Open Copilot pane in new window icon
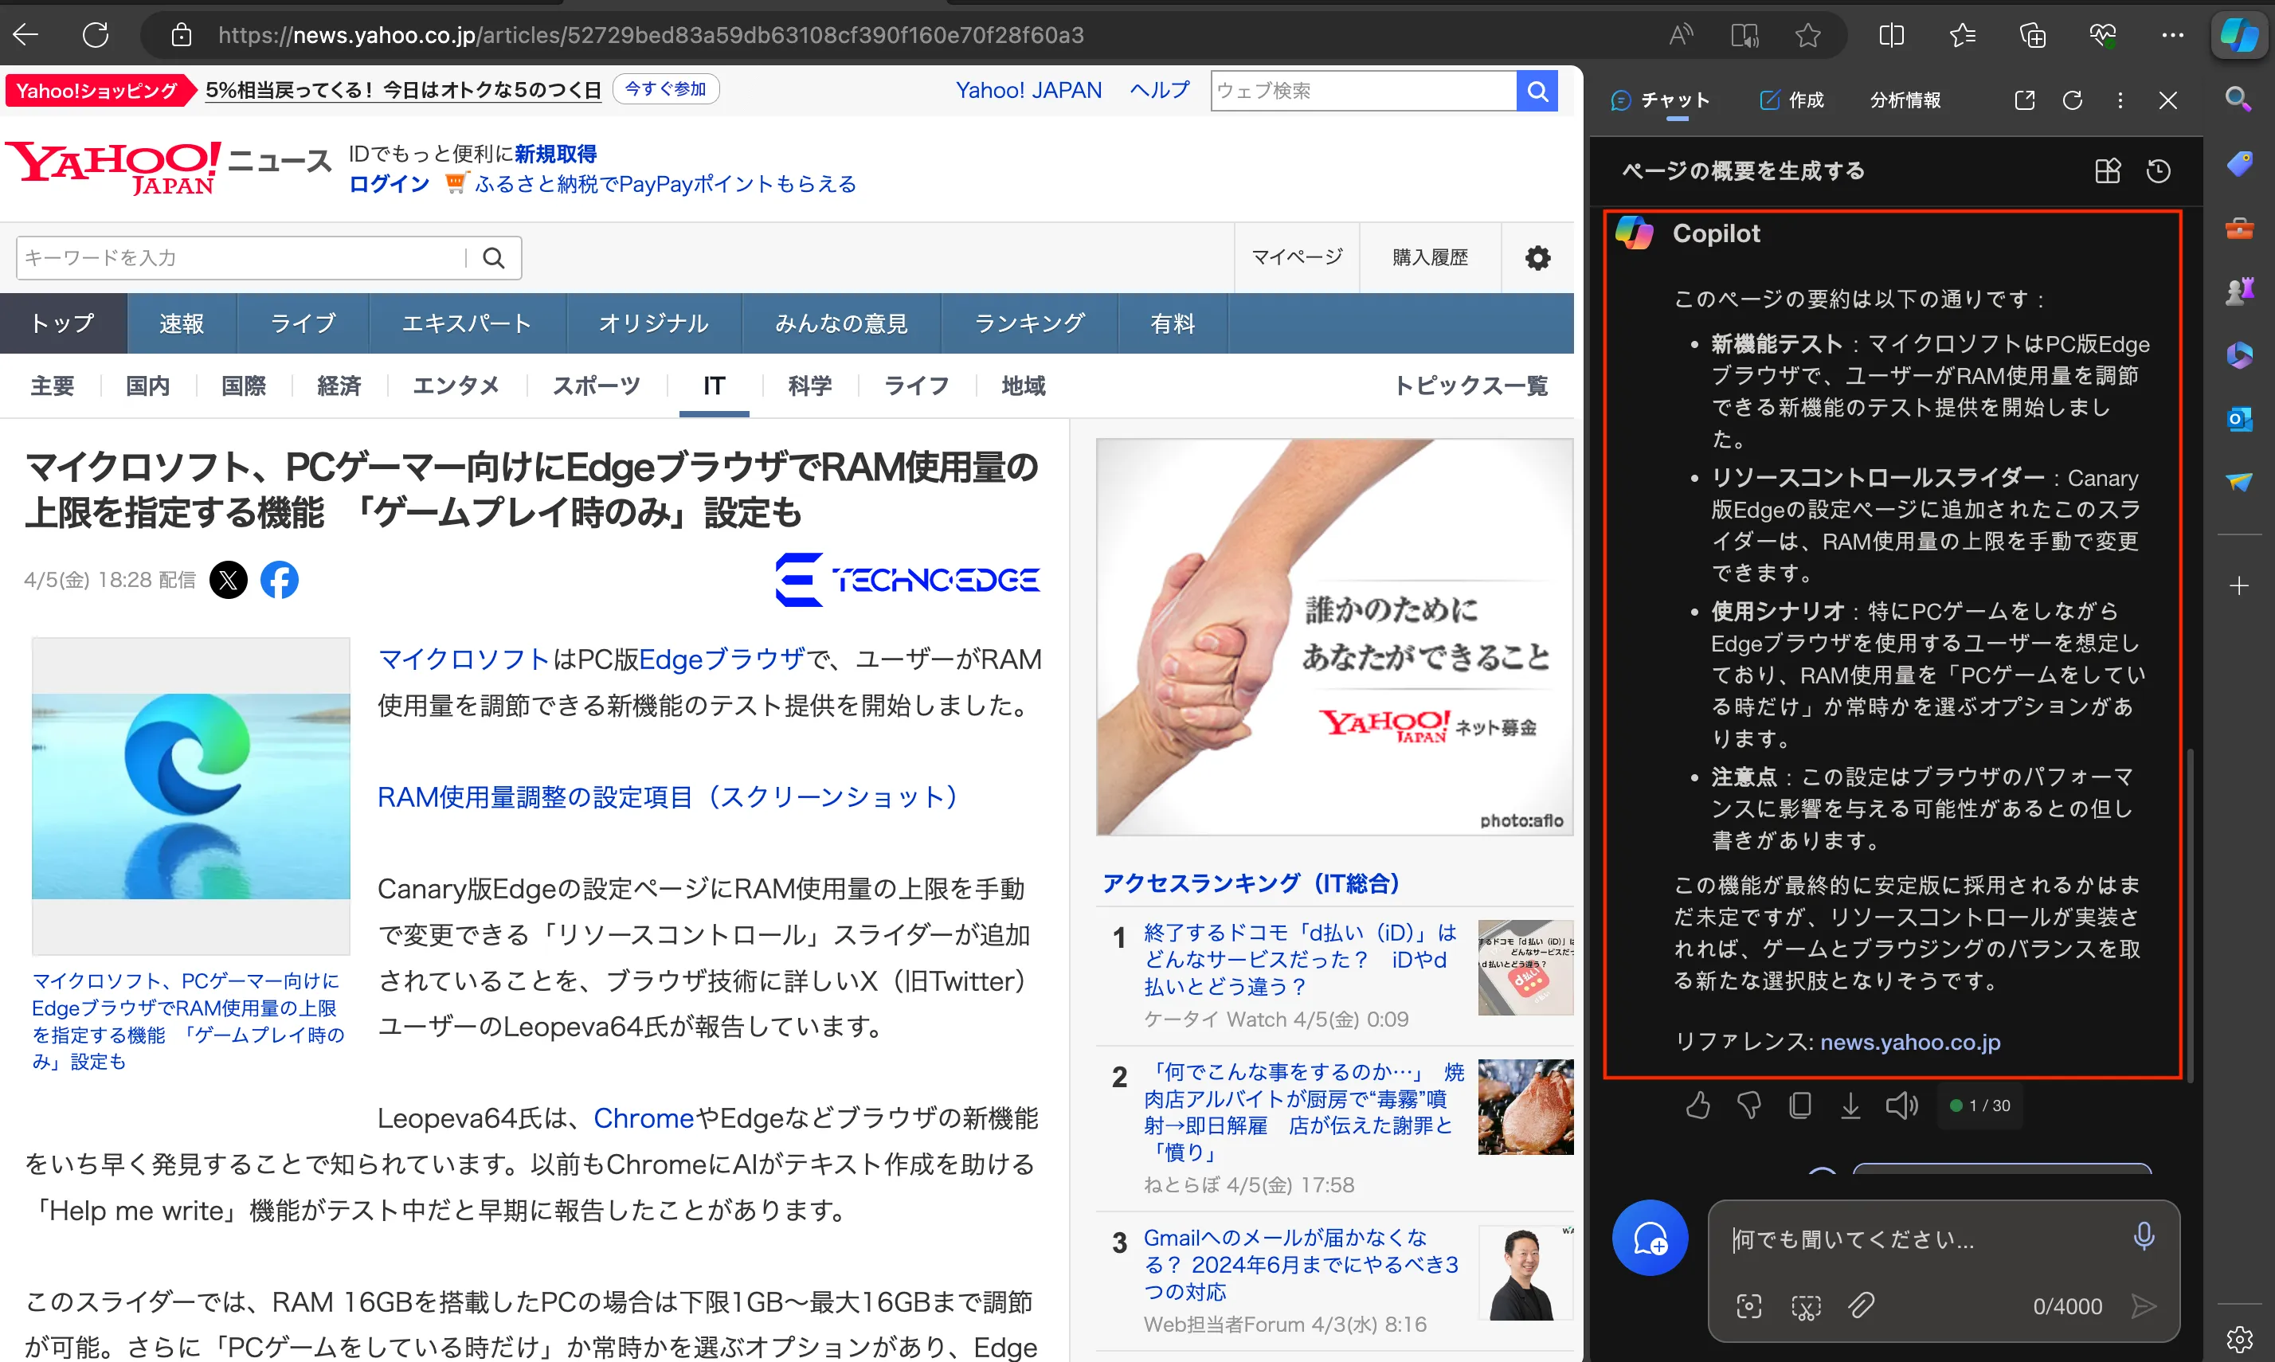This screenshot has height=1362, width=2275. click(x=2024, y=100)
